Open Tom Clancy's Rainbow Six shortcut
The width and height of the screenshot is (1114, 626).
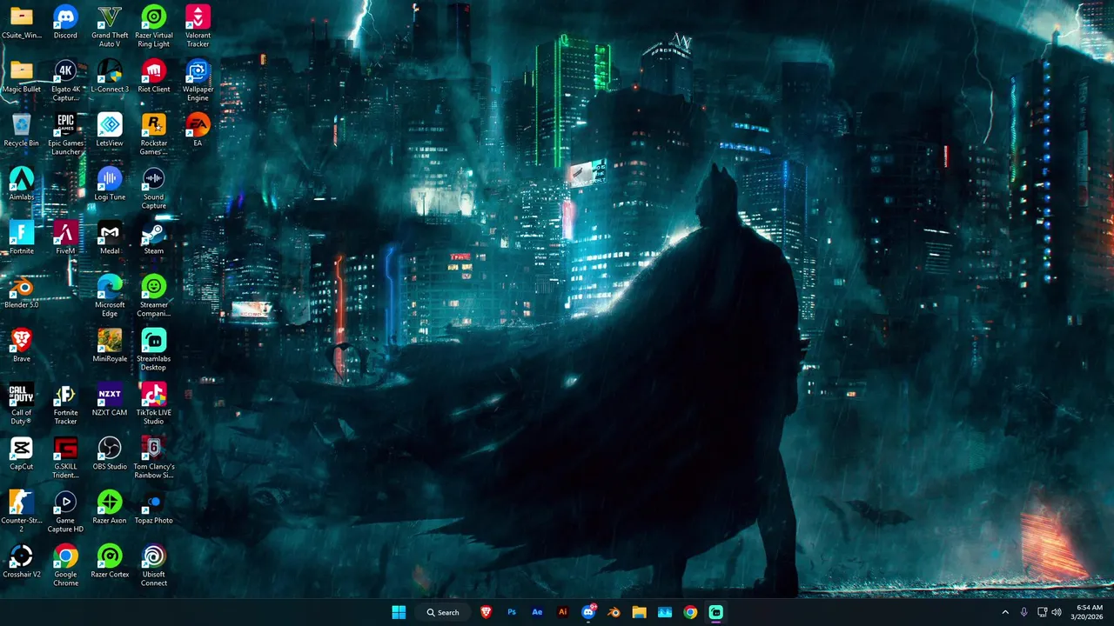point(154,458)
